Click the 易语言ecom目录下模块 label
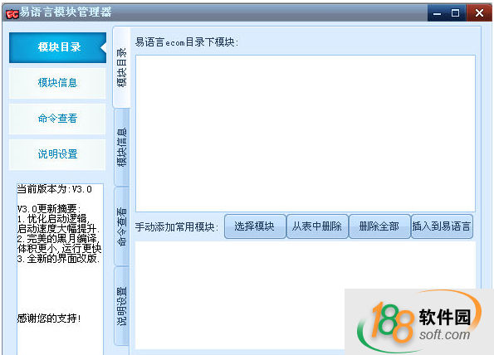494x355 pixels. [187, 42]
